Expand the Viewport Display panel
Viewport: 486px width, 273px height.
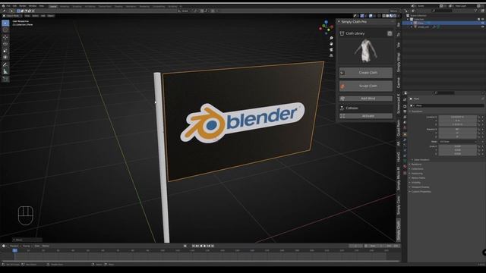pyautogui.click(x=420, y=187)
